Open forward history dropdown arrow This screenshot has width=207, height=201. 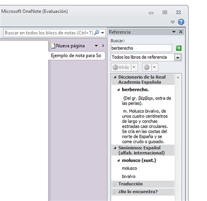(x=155, y=67)
